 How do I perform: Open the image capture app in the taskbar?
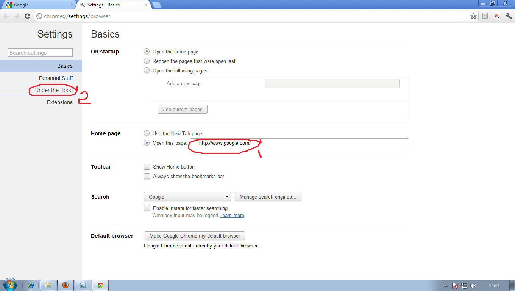(x=83, y=285)
